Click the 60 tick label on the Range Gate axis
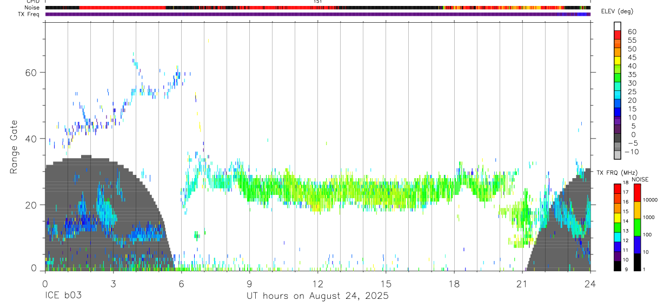664x307 pixels. coord(32,73)
